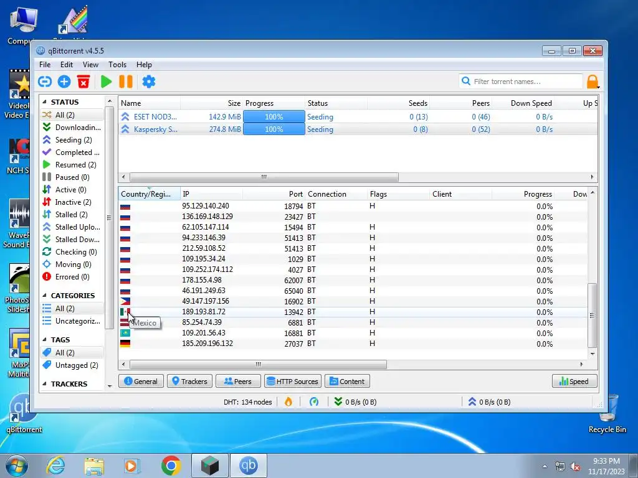Select the Active (0) filter
This screenshot has height=478, width=638.
[x=72, y=190]
